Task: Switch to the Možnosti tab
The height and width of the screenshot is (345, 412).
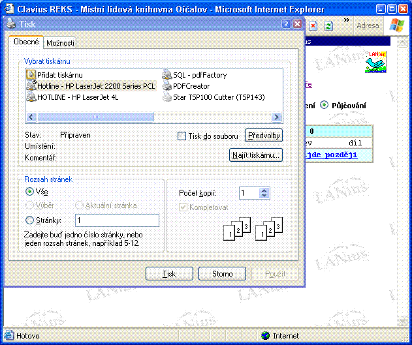Action: tap(60, 43)
